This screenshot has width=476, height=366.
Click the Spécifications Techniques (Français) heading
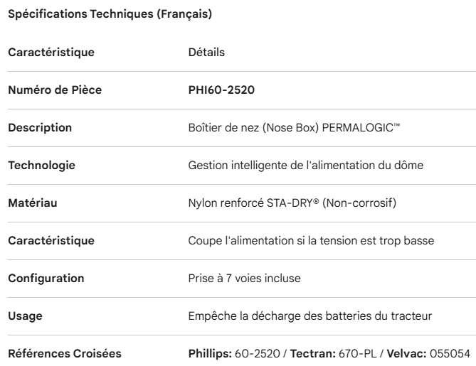pos(110,15)
